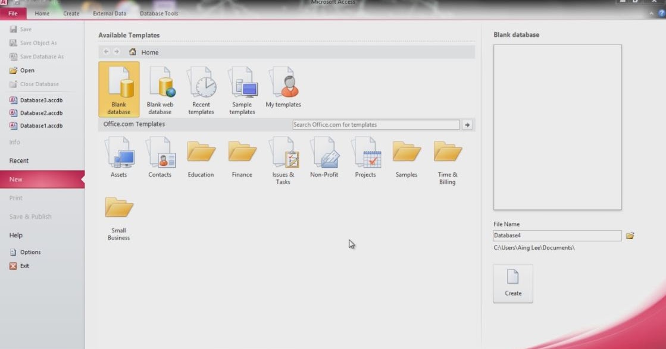
Task: Open My templates
Action: [x=283, y=86]
